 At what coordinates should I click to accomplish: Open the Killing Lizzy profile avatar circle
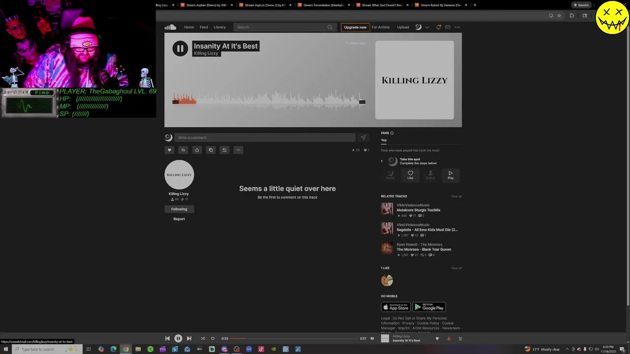[x=179, y=175]
